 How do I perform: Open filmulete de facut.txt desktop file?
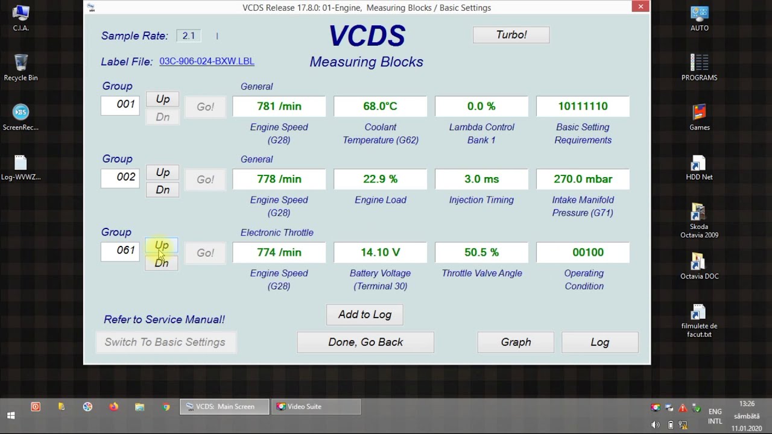click(x=699, y=321)
